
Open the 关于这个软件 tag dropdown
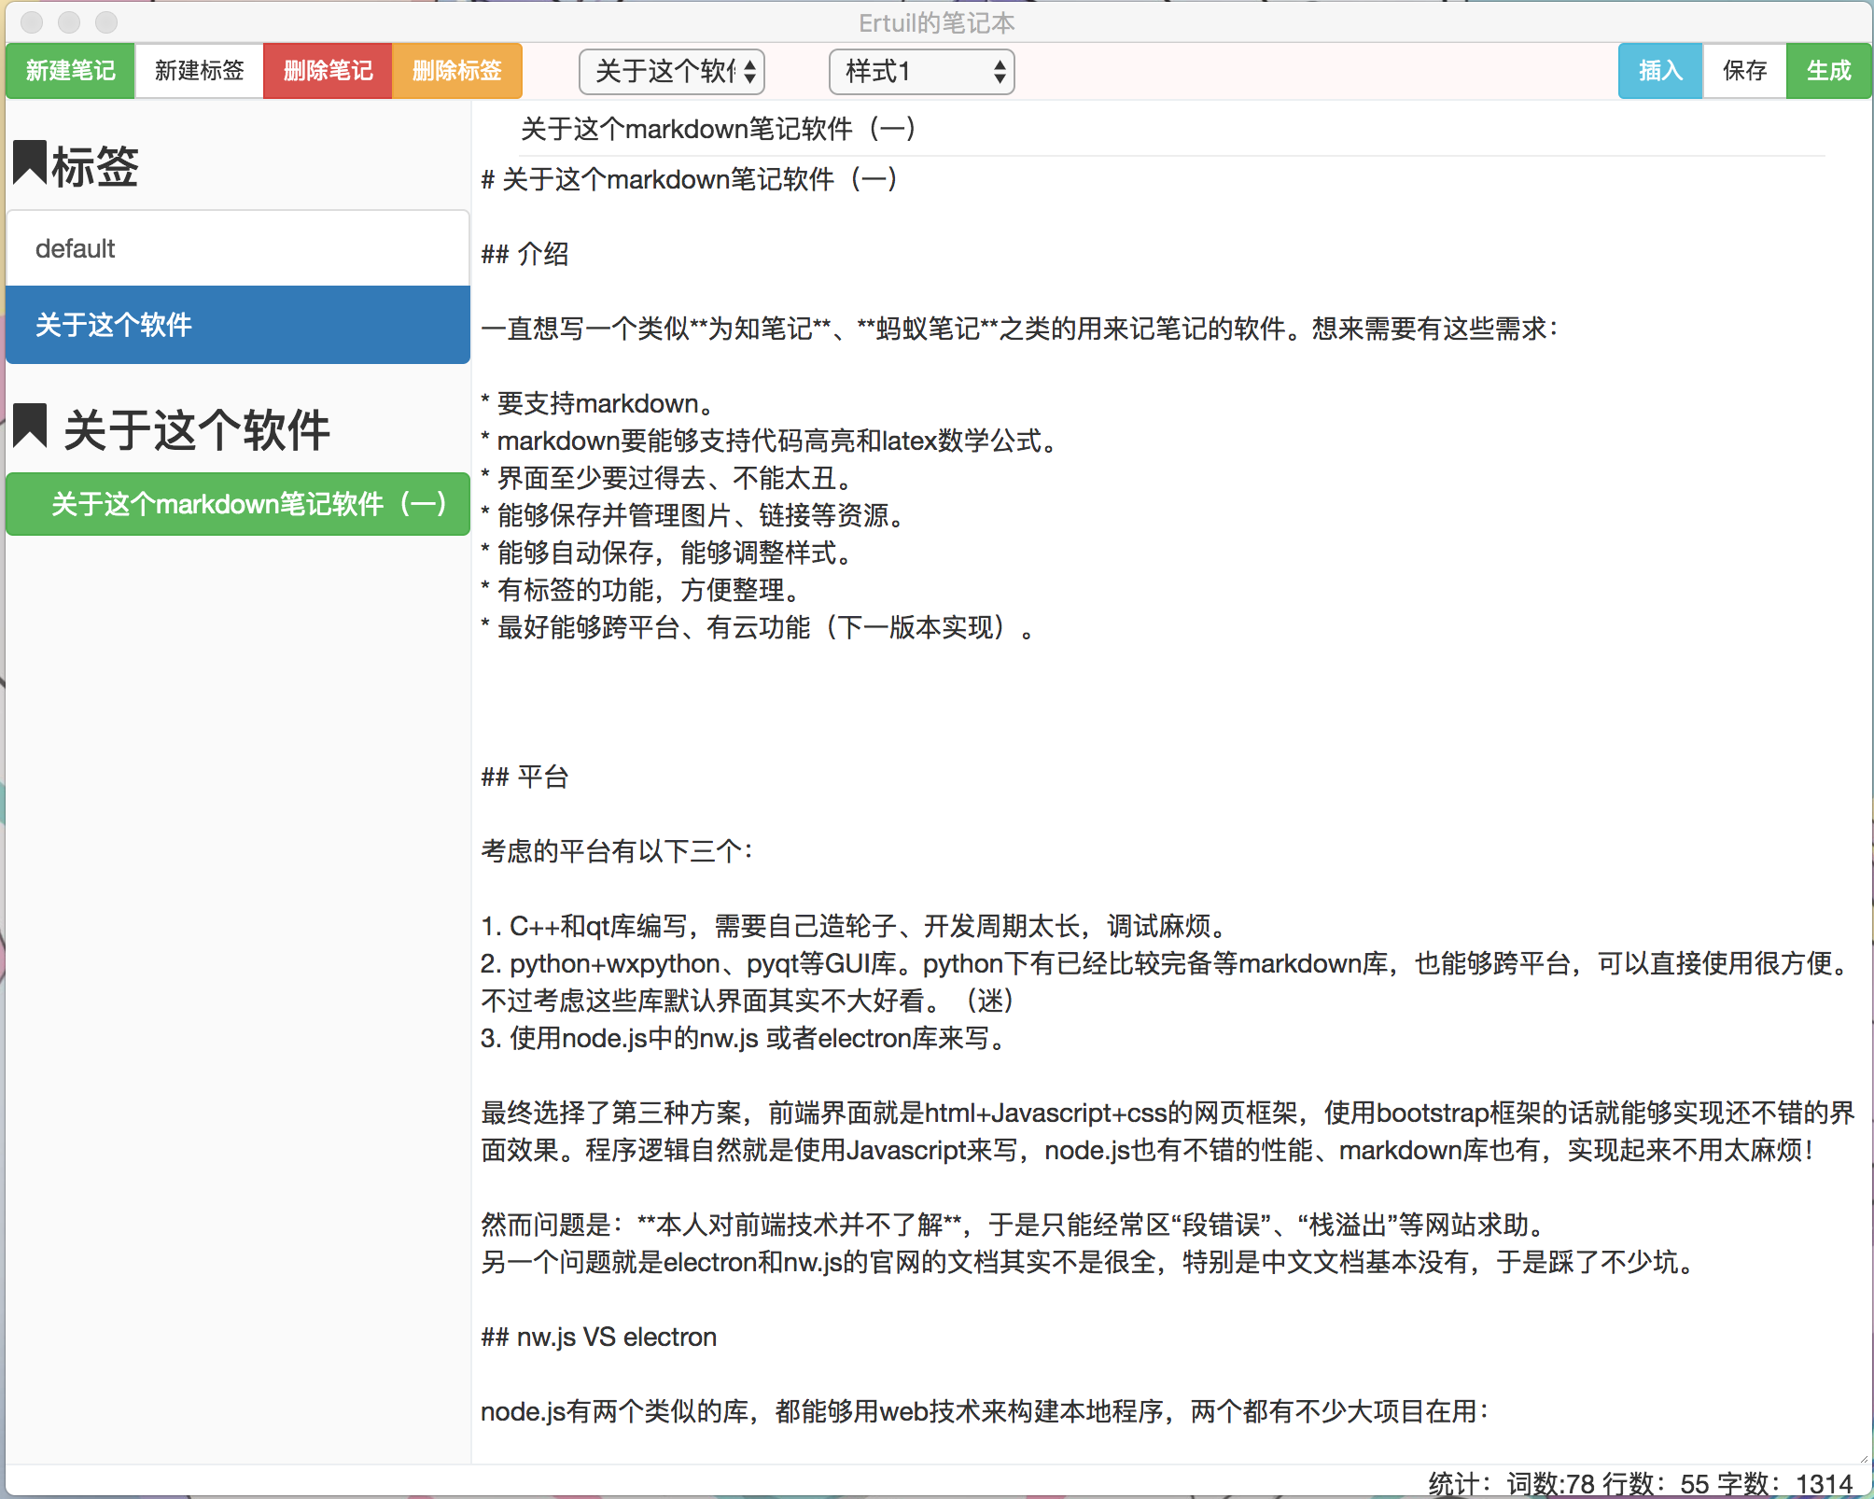click(x=672, y=71)
